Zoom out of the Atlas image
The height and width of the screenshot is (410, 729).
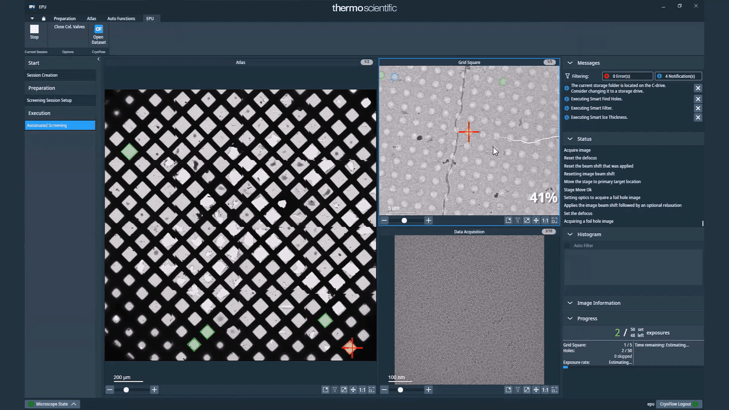tap(110, 389)
